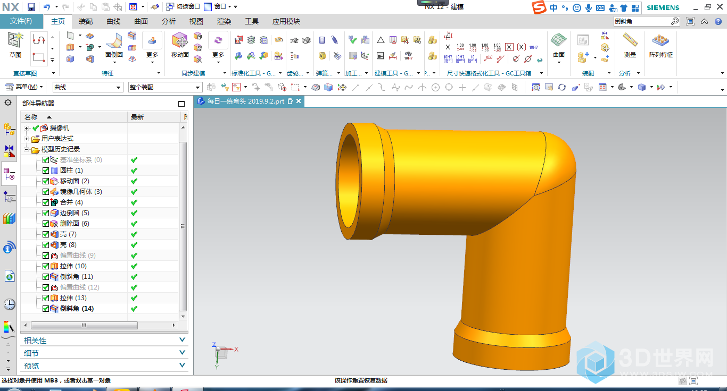Image resolution: width=727 pixels, height=391 pixels.
Task: Open the Sketch (草图) tool
Action: coord(15,45)
